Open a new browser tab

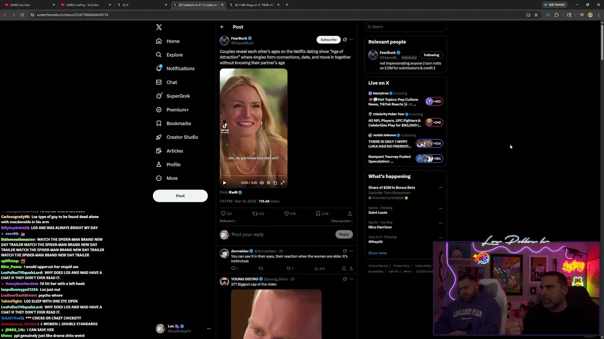click(287, 5)
